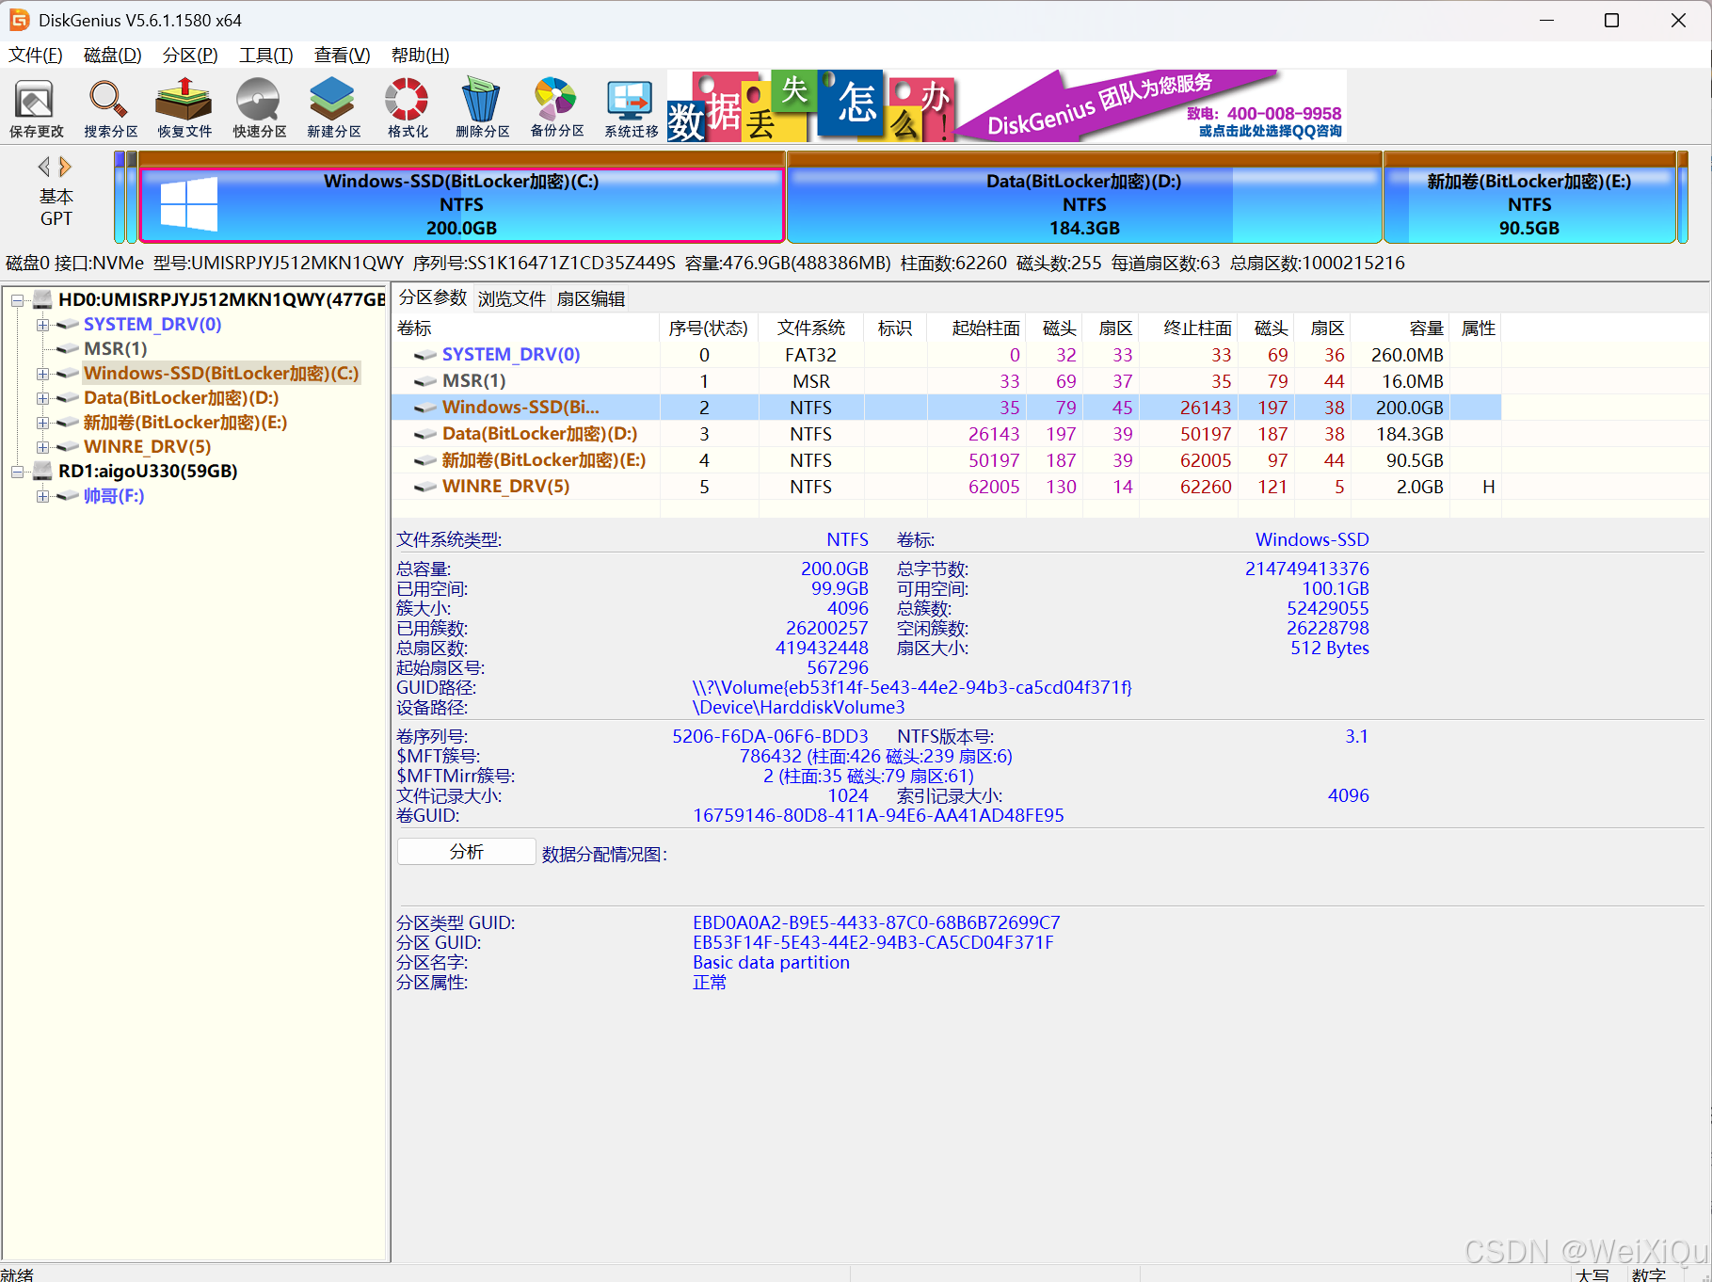Screen dimensions: 1712x1282
Task: Click the RD1 aigoU330 disk icon in tree
Action: coord(42,471)
